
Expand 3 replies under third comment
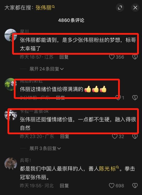click(45, 148)
